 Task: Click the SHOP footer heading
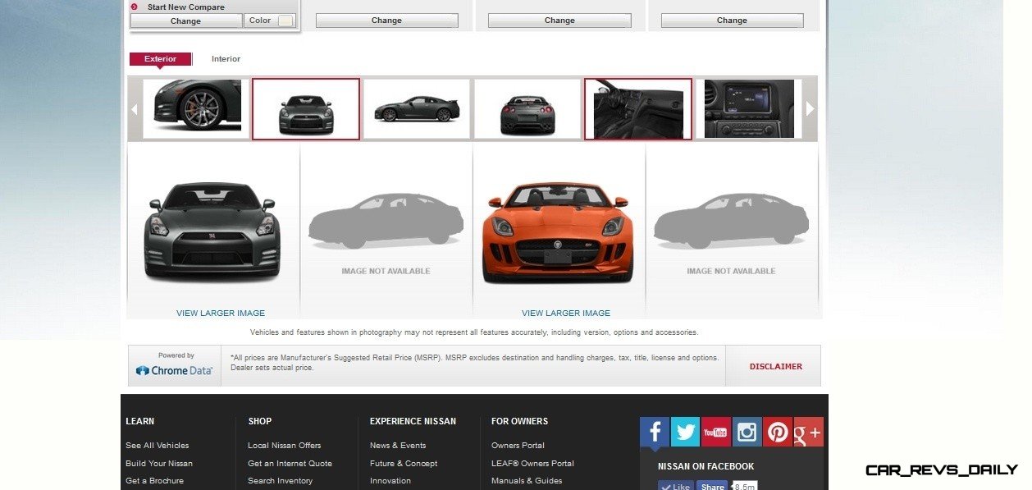259,421
